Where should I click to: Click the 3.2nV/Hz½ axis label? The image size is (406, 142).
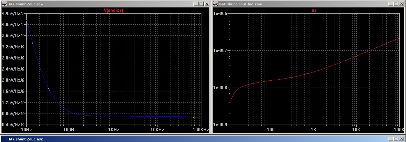click(x=13, y=47)
